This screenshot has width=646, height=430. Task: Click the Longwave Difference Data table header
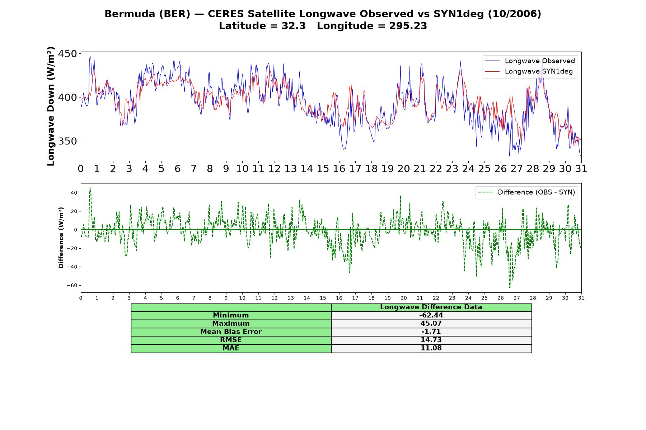431,307
